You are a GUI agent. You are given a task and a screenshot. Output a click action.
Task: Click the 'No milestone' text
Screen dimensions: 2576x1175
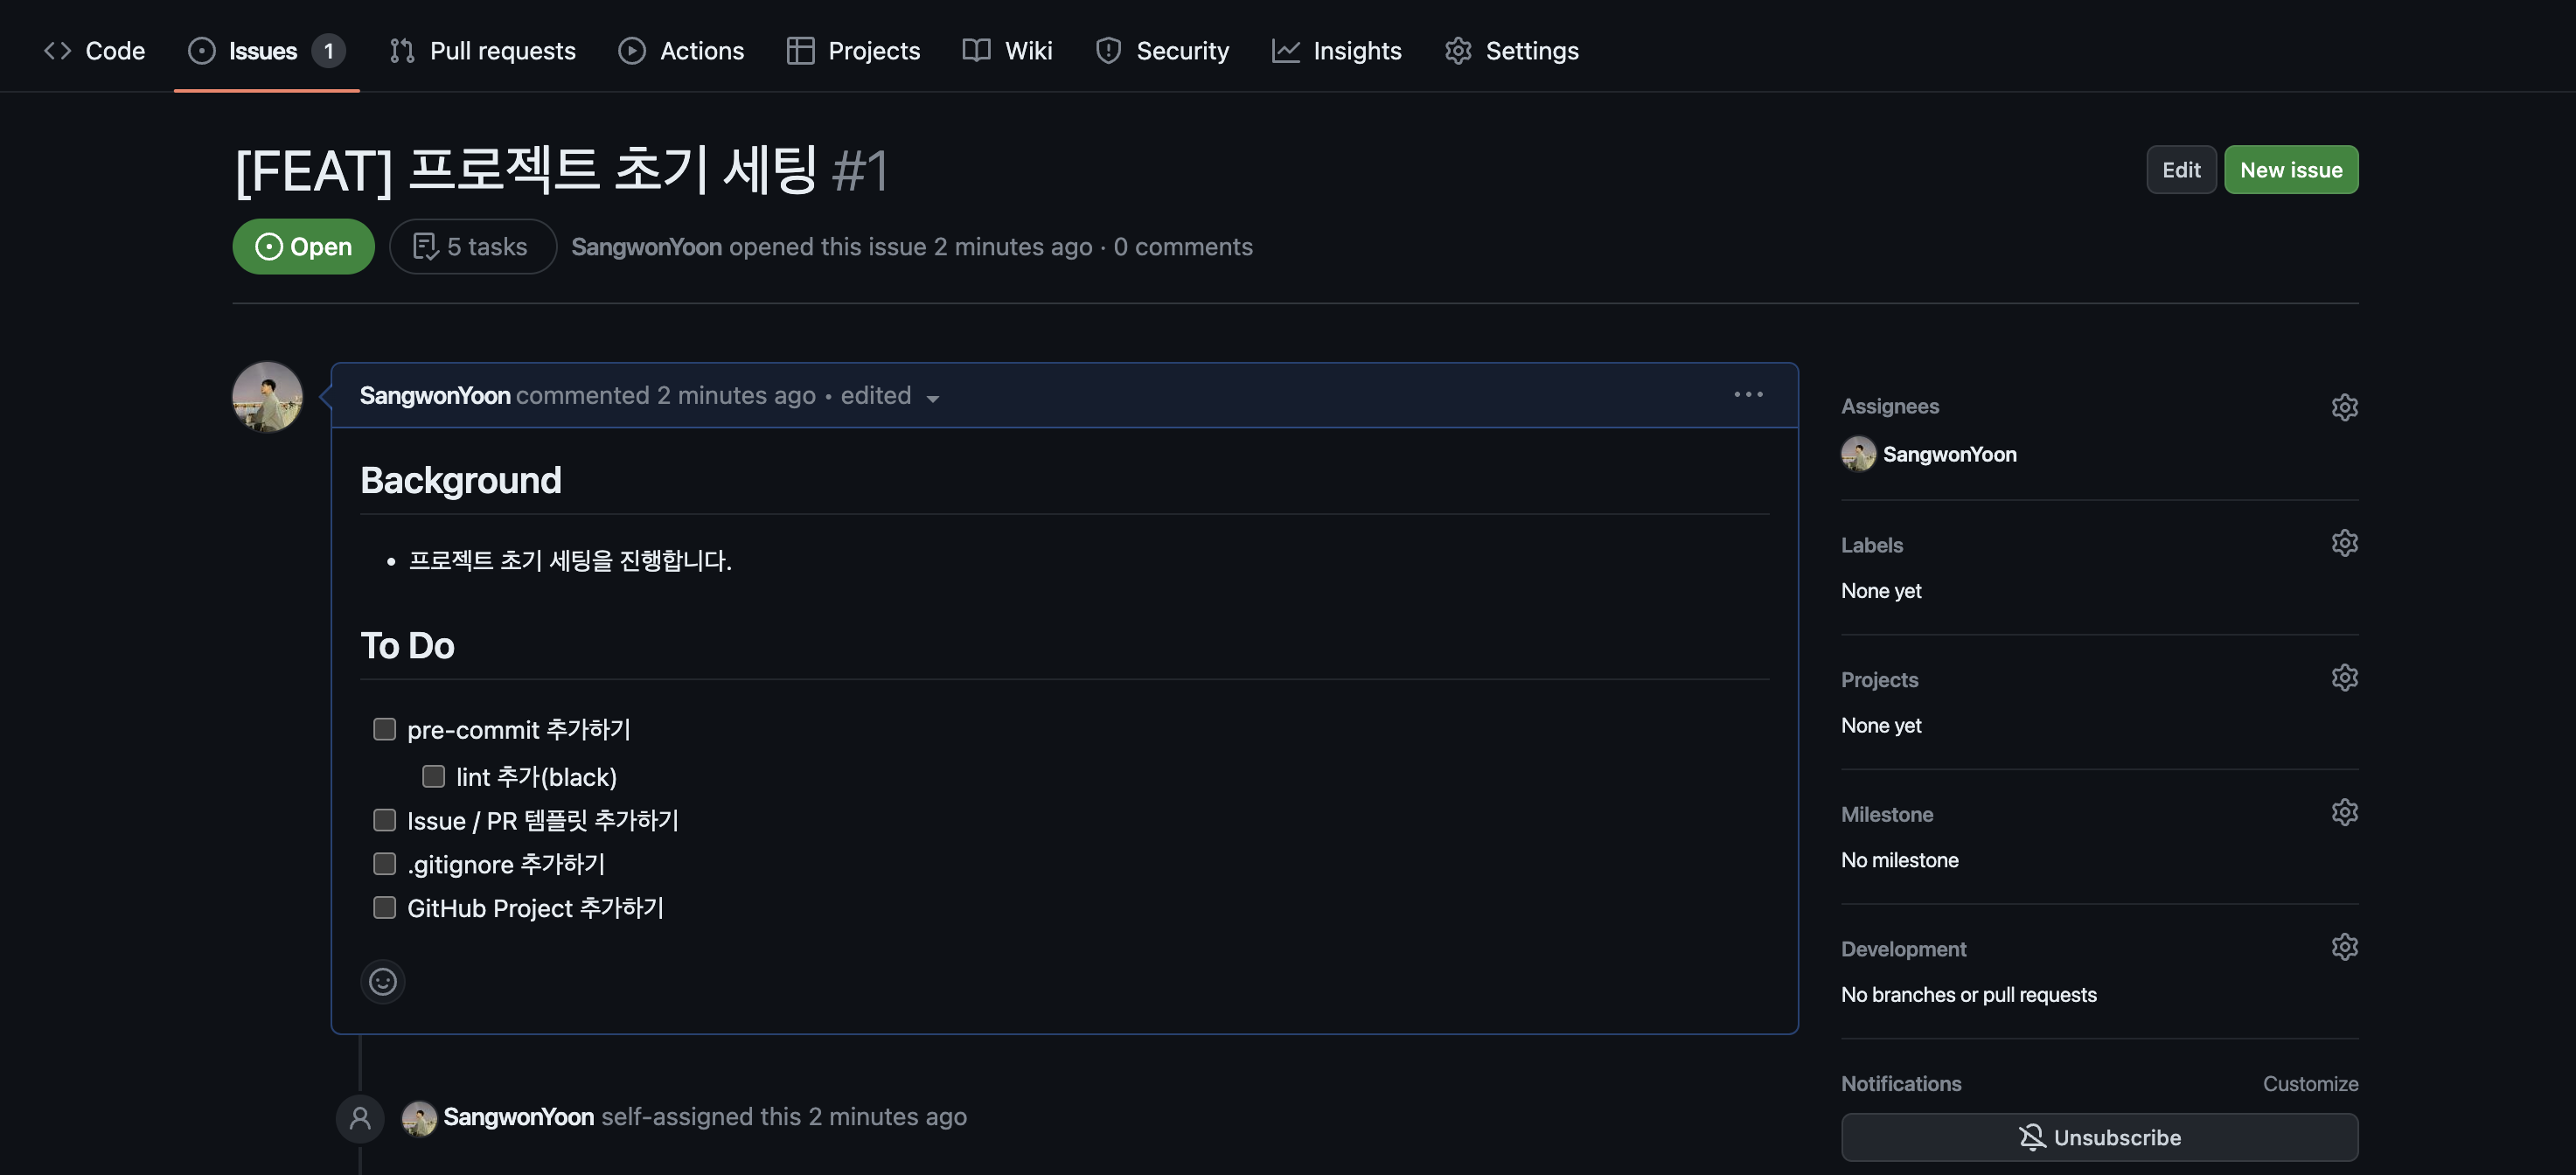pos(1899,860)
